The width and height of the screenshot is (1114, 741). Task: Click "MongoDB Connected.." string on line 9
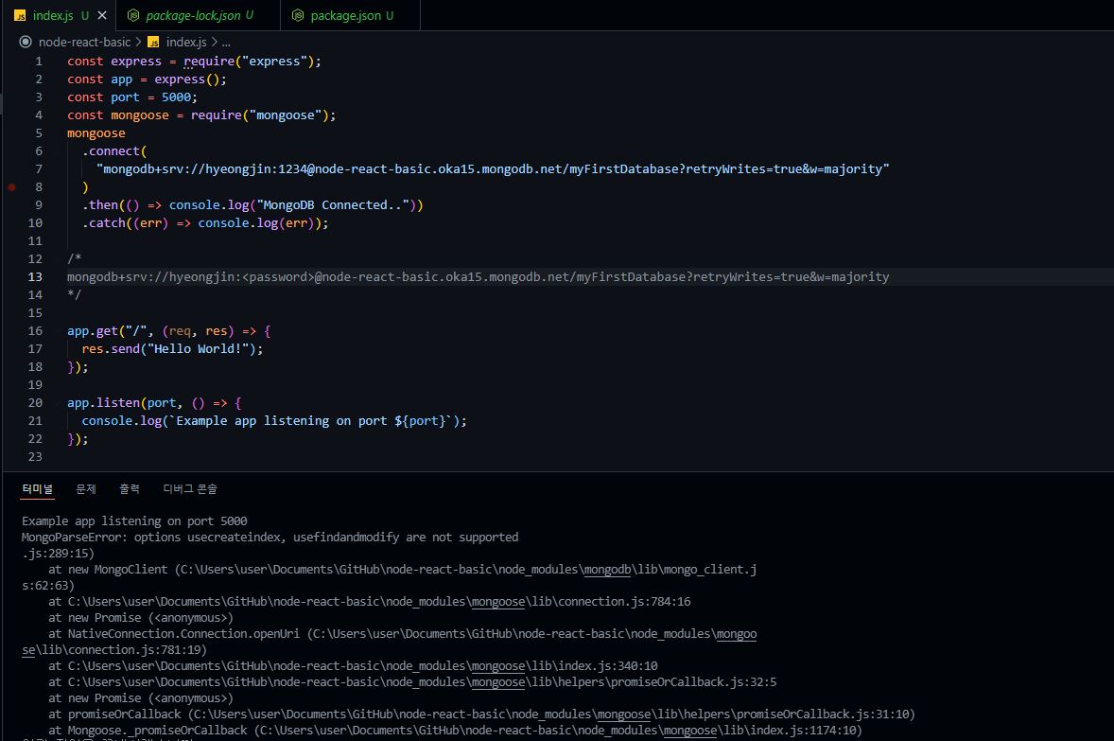(x=333, y=204)
